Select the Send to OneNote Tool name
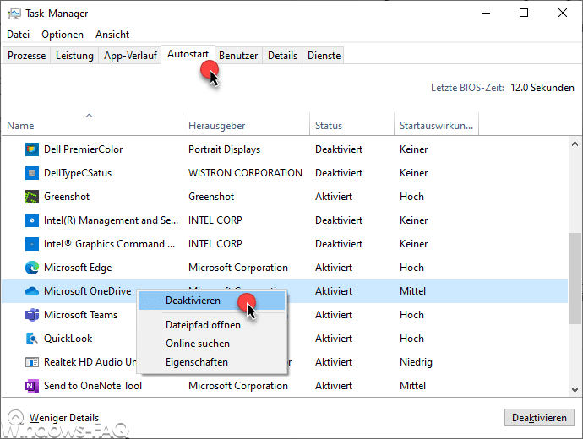 [93, 386]
